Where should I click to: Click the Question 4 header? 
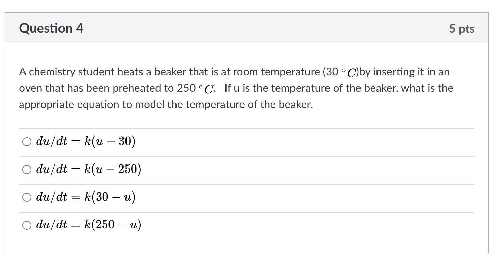(51, 28)
